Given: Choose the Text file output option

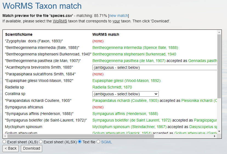Looking at the screenshot, I should (x=80, y=142).
